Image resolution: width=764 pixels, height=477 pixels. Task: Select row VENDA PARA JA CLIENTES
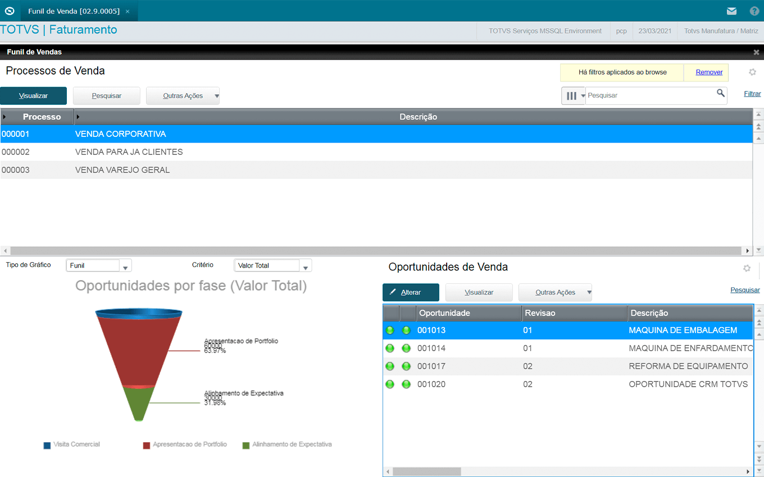click(x=129, y=152)
